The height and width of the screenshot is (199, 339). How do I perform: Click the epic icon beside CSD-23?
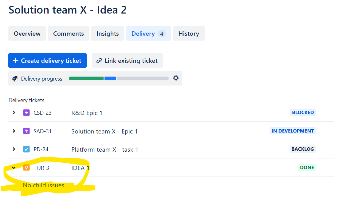[x=26, y=113]
